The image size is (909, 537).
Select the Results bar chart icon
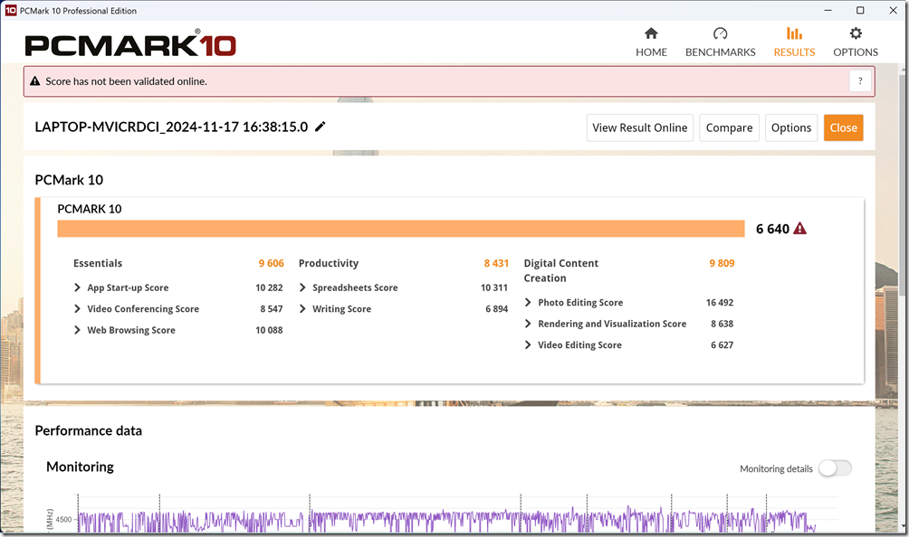point(794,34)
